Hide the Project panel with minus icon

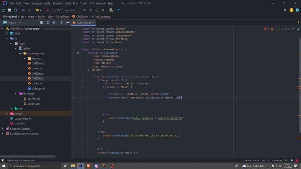click(68, 23)
